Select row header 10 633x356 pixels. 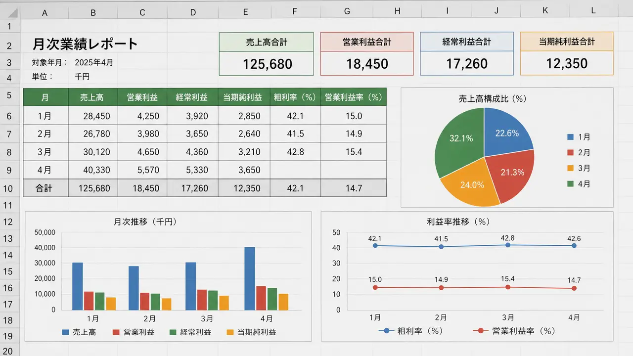(10, 188)
